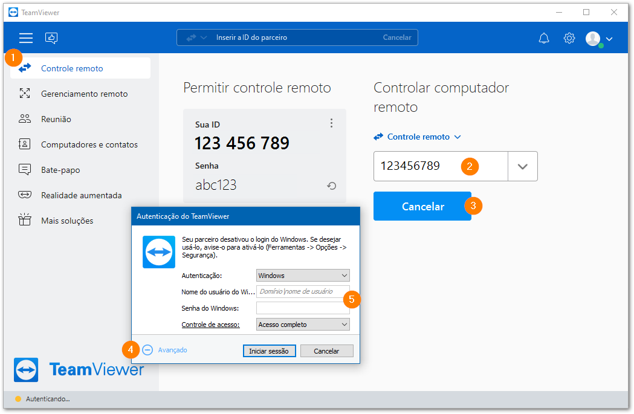Expand the partner ID history dropdown arrow

[x=523, y=166]
